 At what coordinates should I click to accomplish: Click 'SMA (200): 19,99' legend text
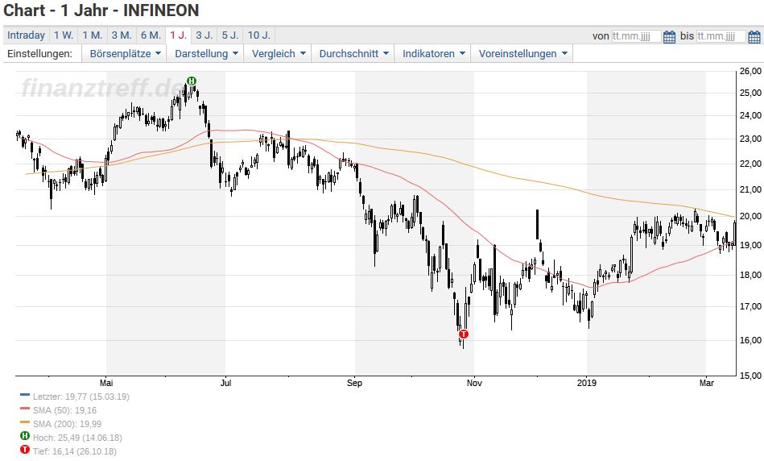click(x=68, y=424)
